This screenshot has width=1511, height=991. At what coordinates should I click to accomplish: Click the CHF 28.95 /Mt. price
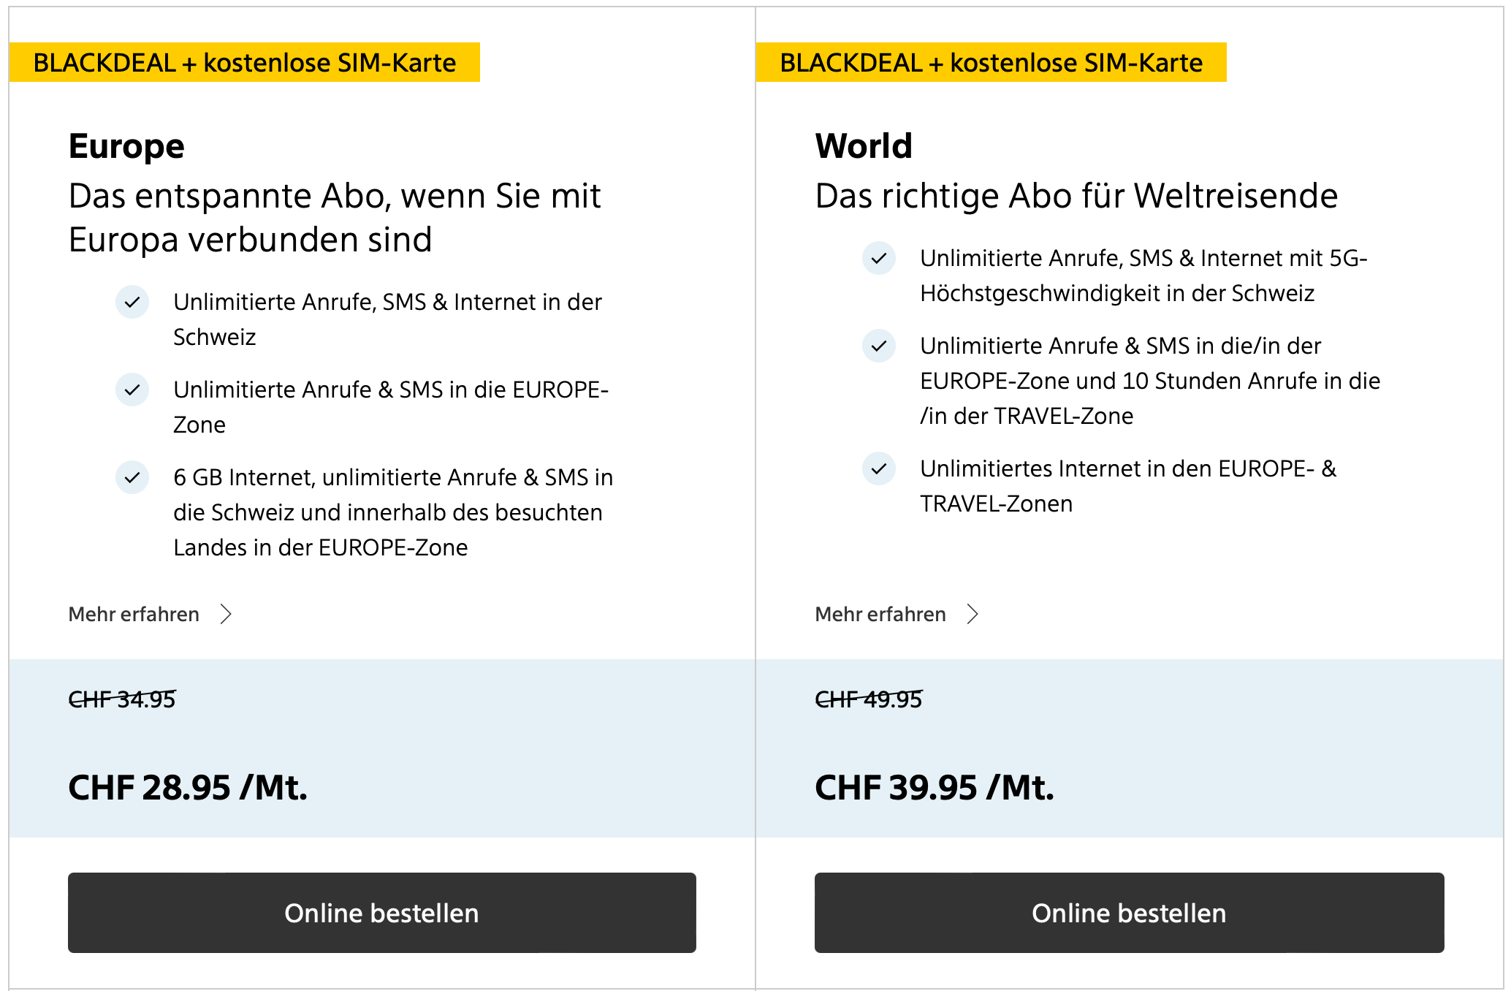click(188, 788)
